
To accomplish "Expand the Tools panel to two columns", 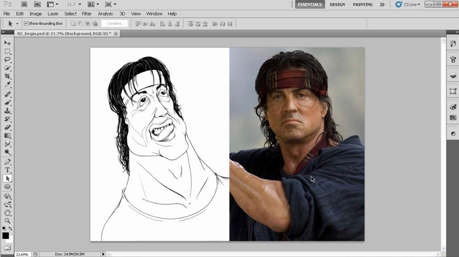I will point(3,32).
